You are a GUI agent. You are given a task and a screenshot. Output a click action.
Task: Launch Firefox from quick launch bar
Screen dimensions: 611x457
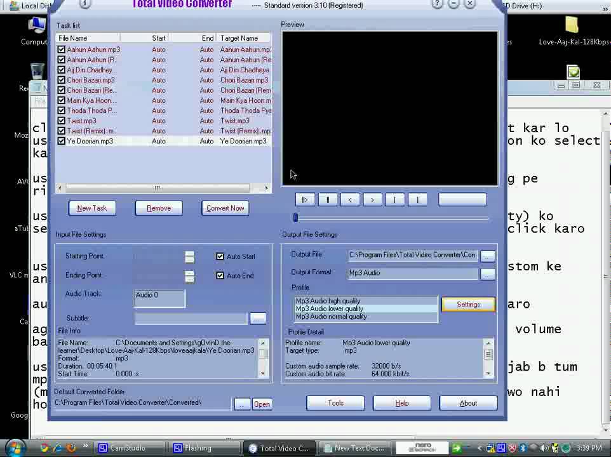[71, 448]
